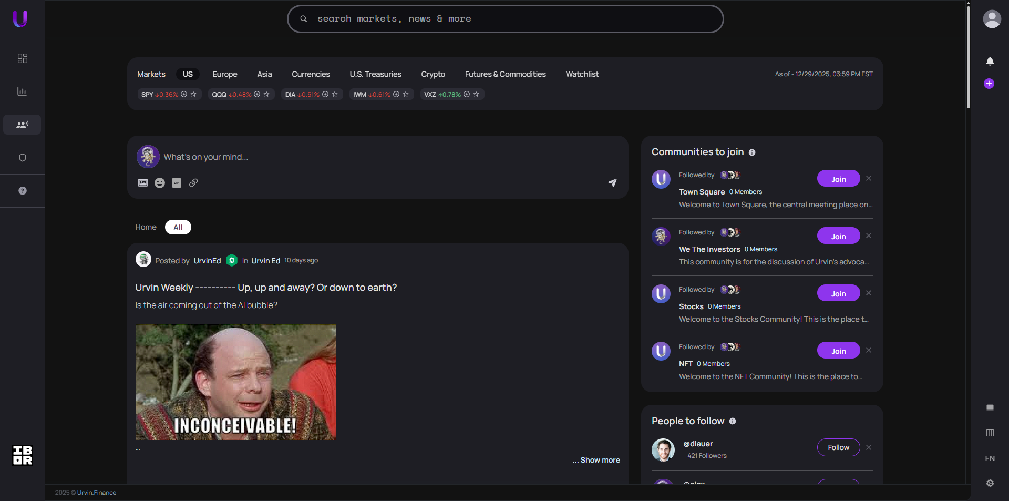
Task: Send the post with the paper-plane icon
Action: [612, 183]
